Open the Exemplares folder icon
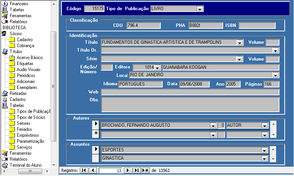The height and width of the screenshot is (176, 294). (x=12, y=87)
